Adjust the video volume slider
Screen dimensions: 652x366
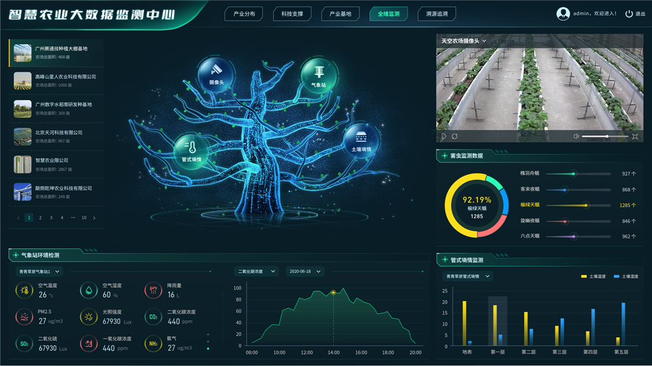[x=606, y=136]
